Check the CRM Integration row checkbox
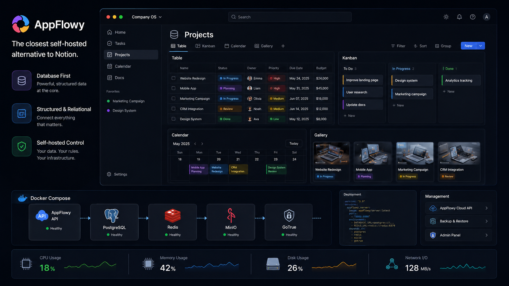 (x=174, y=109)
